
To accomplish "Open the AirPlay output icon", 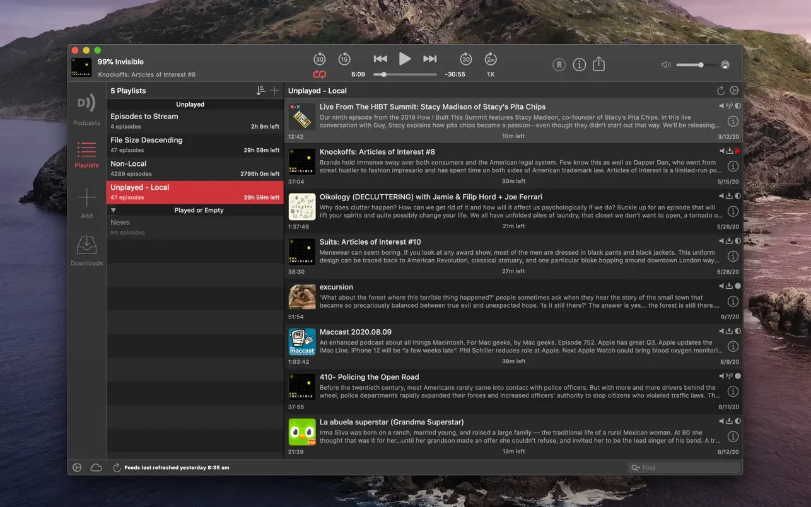I will coord(725,65).
